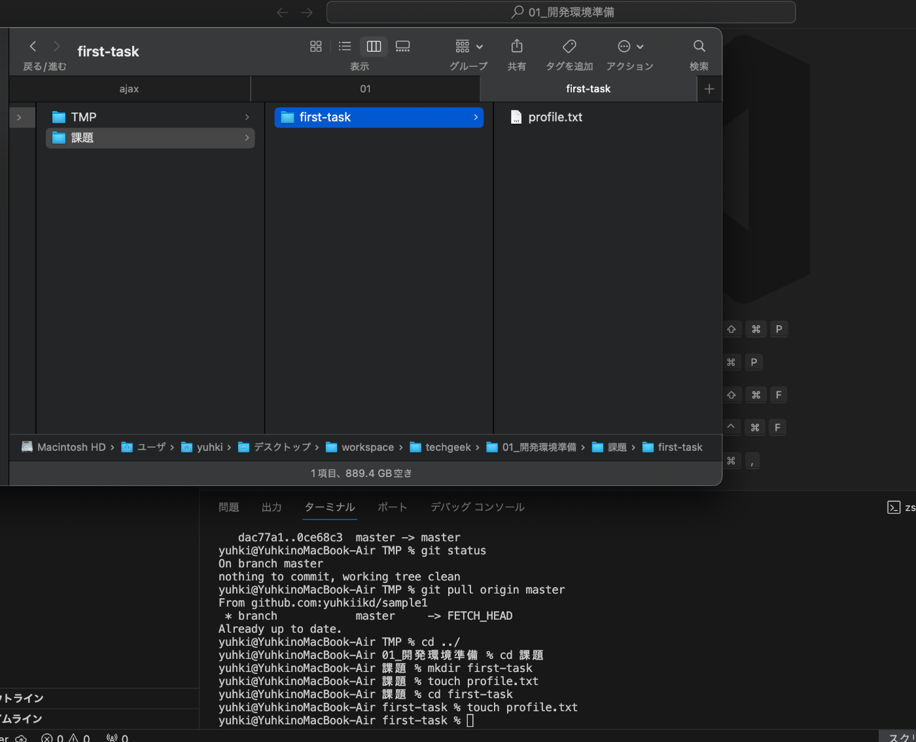This screenshot has width=916, height=742.
Task: Click yuhki in the Finder path bar
Action: 202,447
